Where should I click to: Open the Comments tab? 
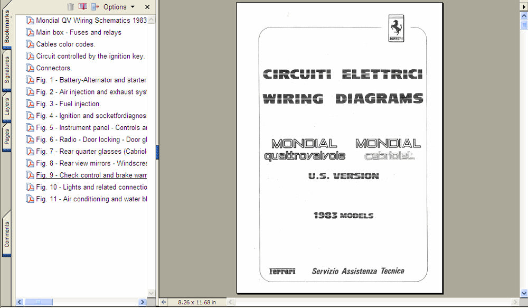pos(7,234)
